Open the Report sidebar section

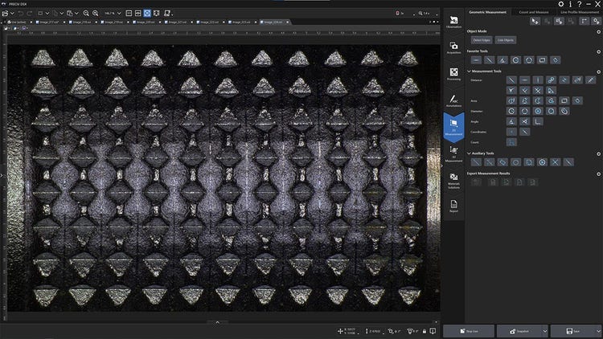point(453,207)
